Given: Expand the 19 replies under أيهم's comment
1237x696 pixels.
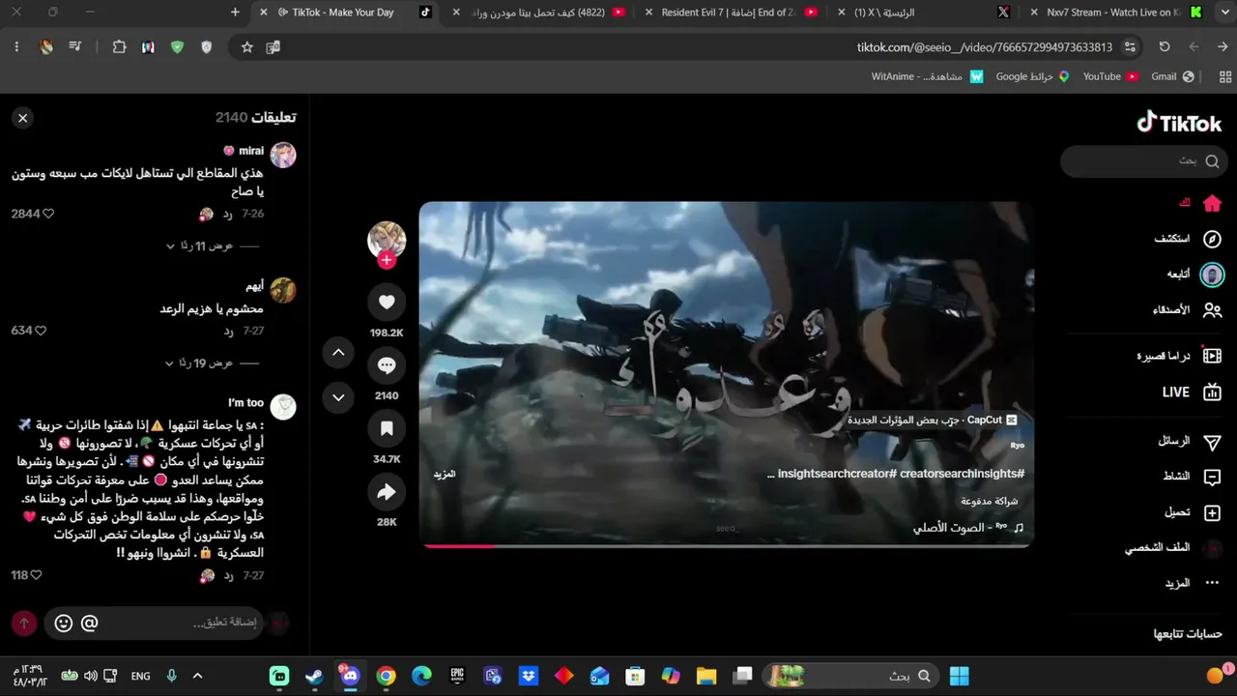Looking at the screenshot, I should 206,363.
